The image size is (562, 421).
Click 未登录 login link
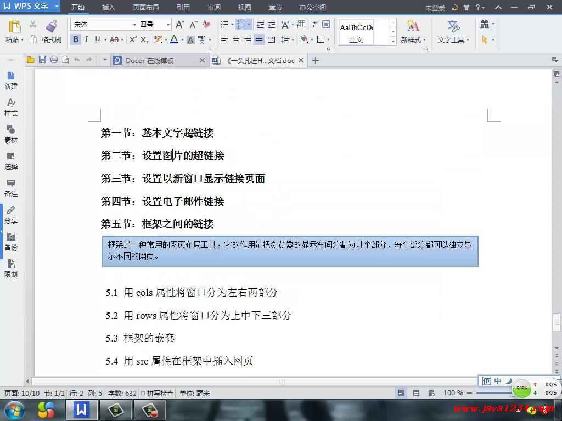point(435,8)
